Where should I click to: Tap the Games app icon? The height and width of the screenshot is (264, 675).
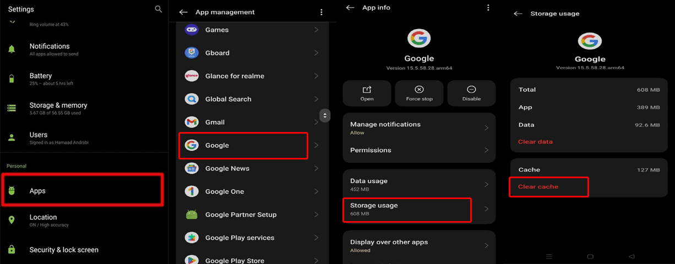192,30
